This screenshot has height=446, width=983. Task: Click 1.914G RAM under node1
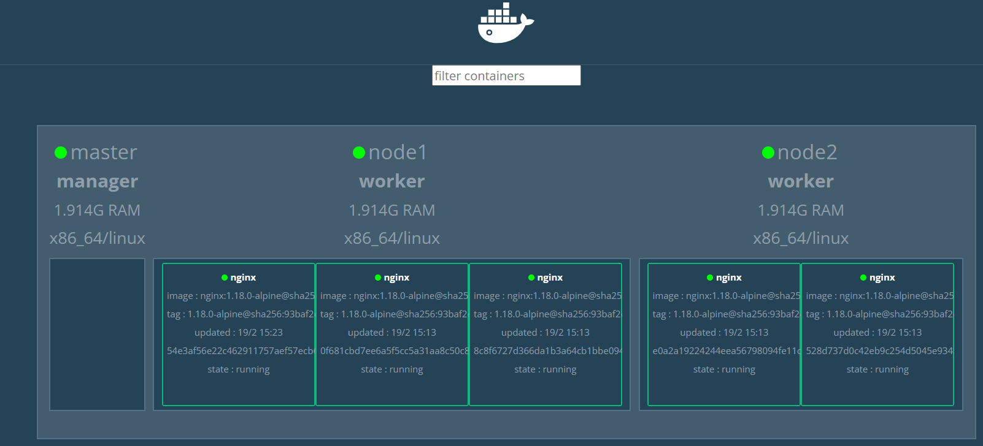tap(392, 210)
